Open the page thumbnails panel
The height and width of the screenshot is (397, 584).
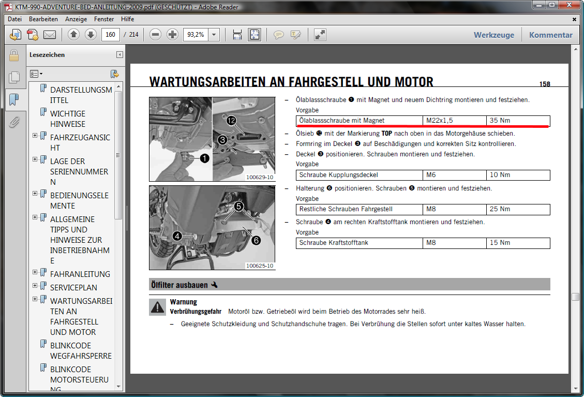(x=14, y=77)
